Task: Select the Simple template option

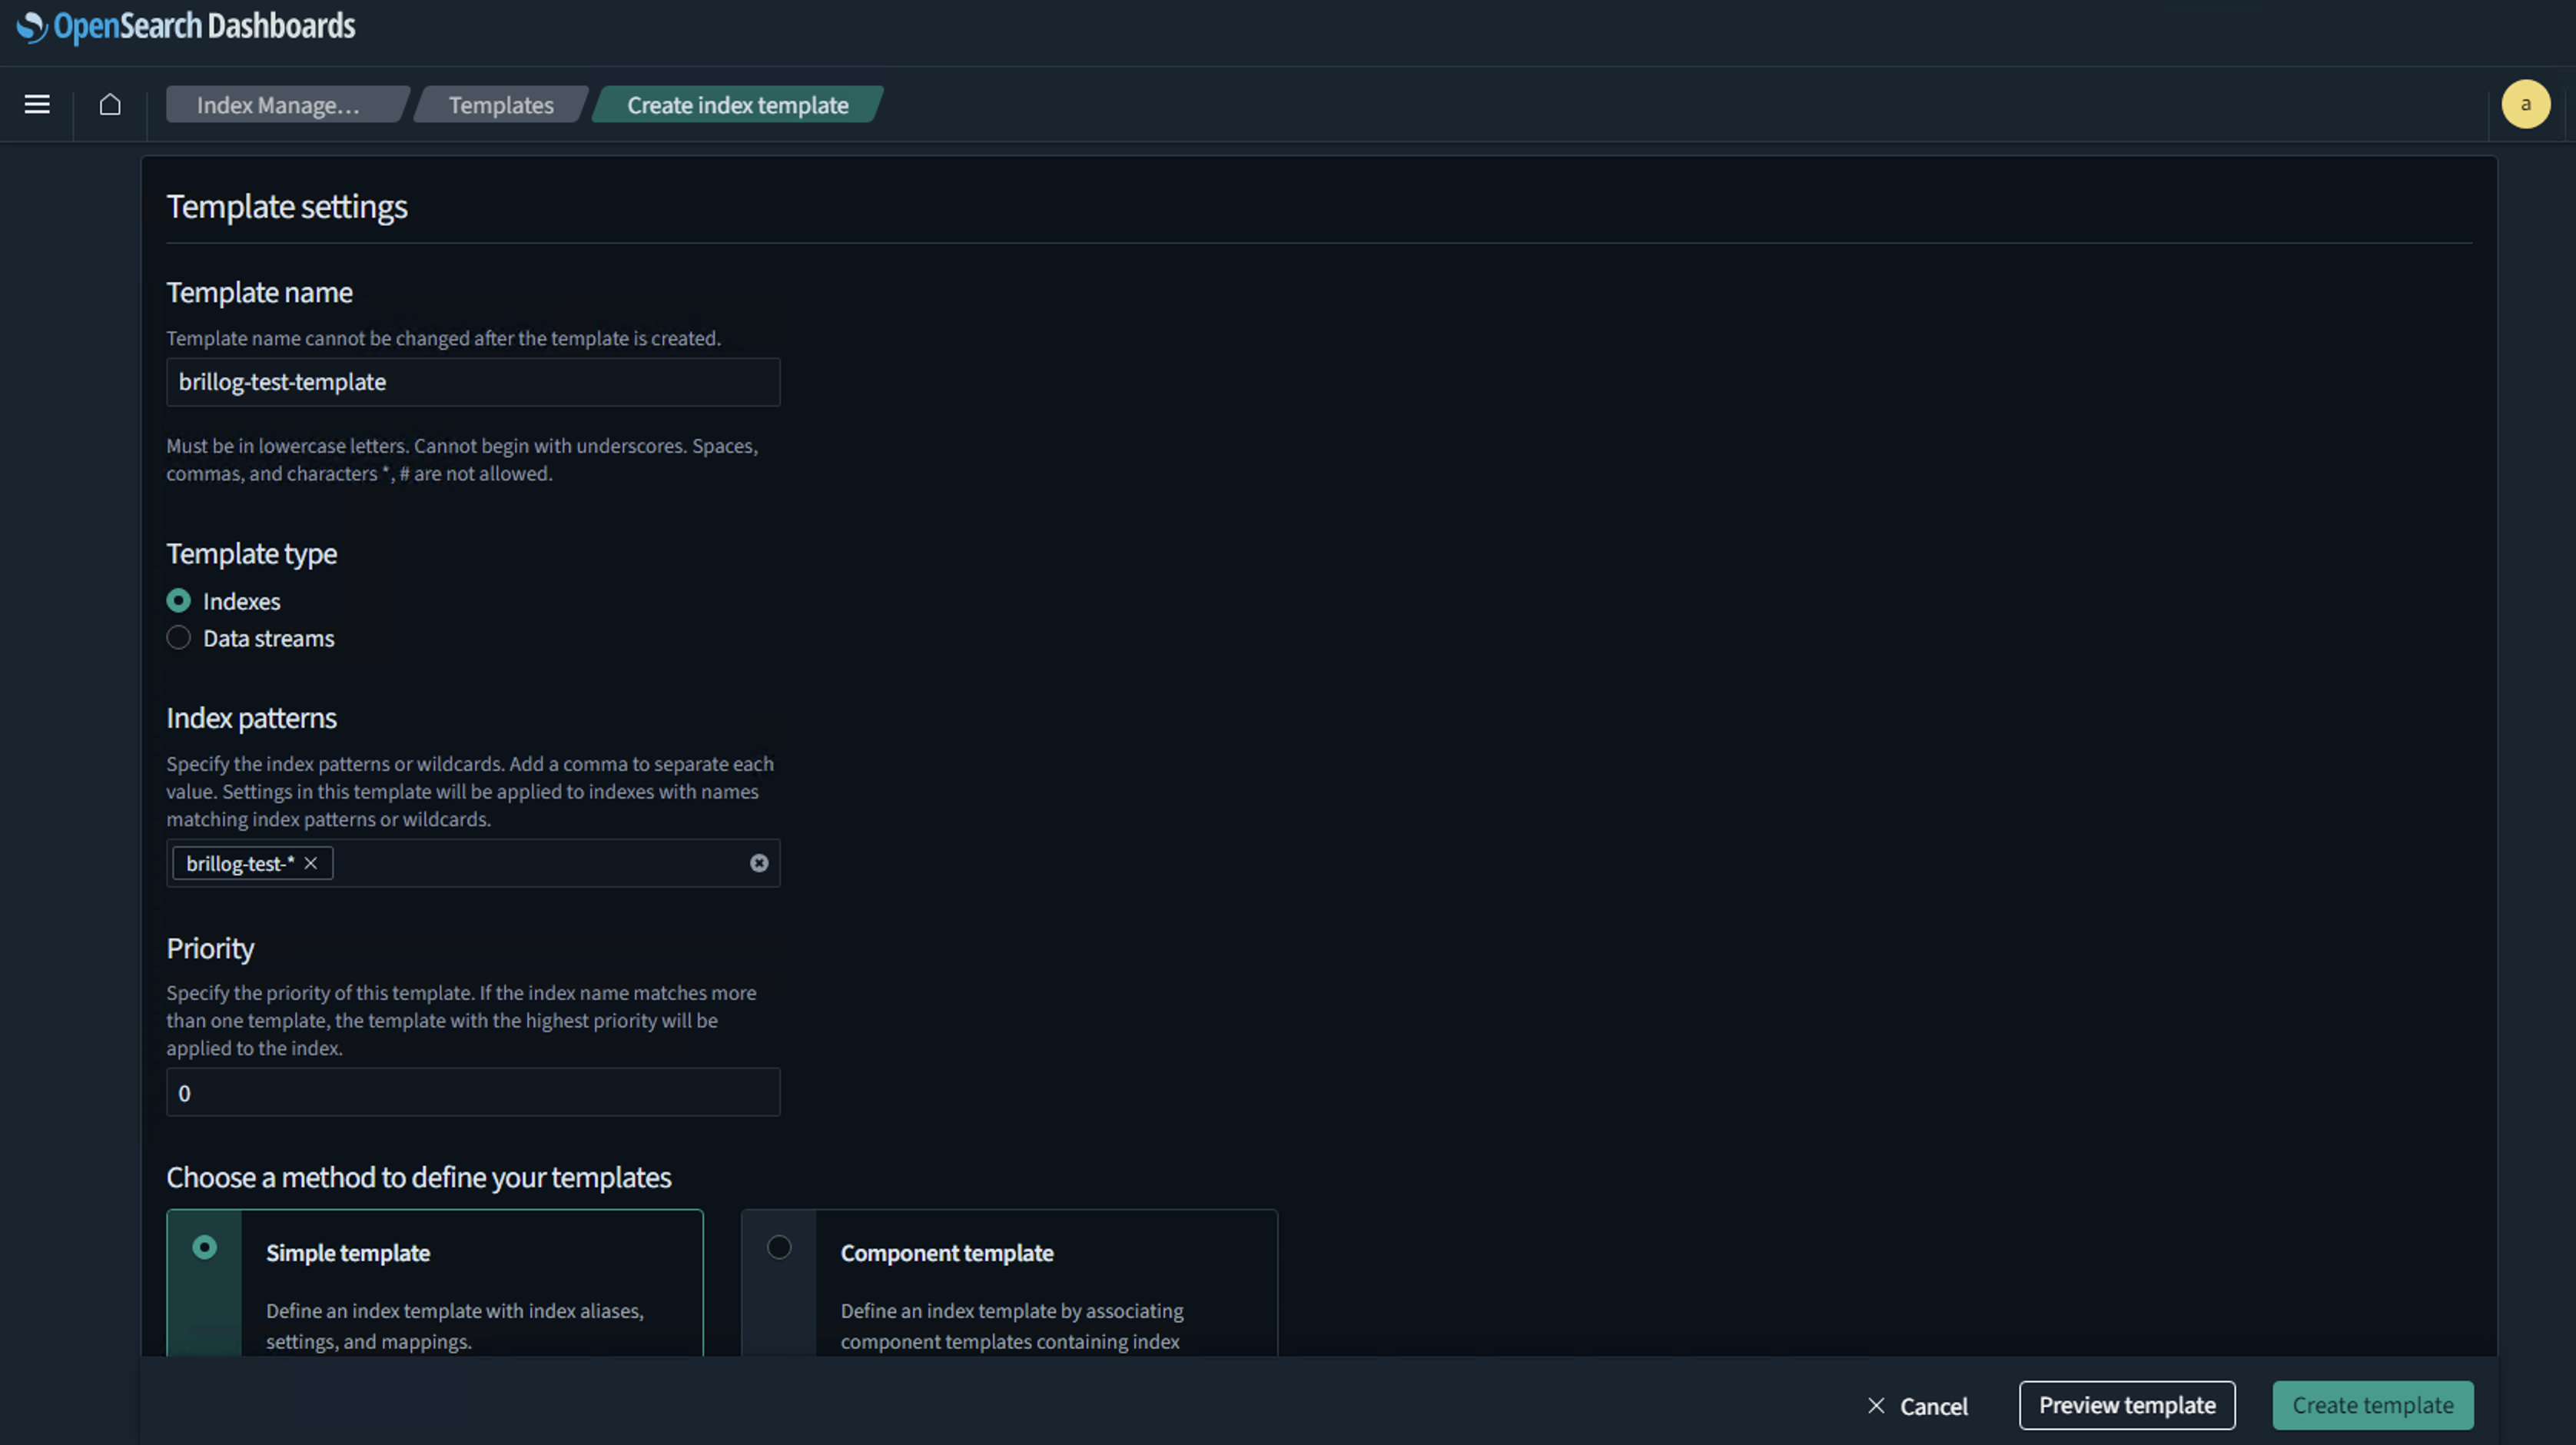Action: [x=204, y=1247]
